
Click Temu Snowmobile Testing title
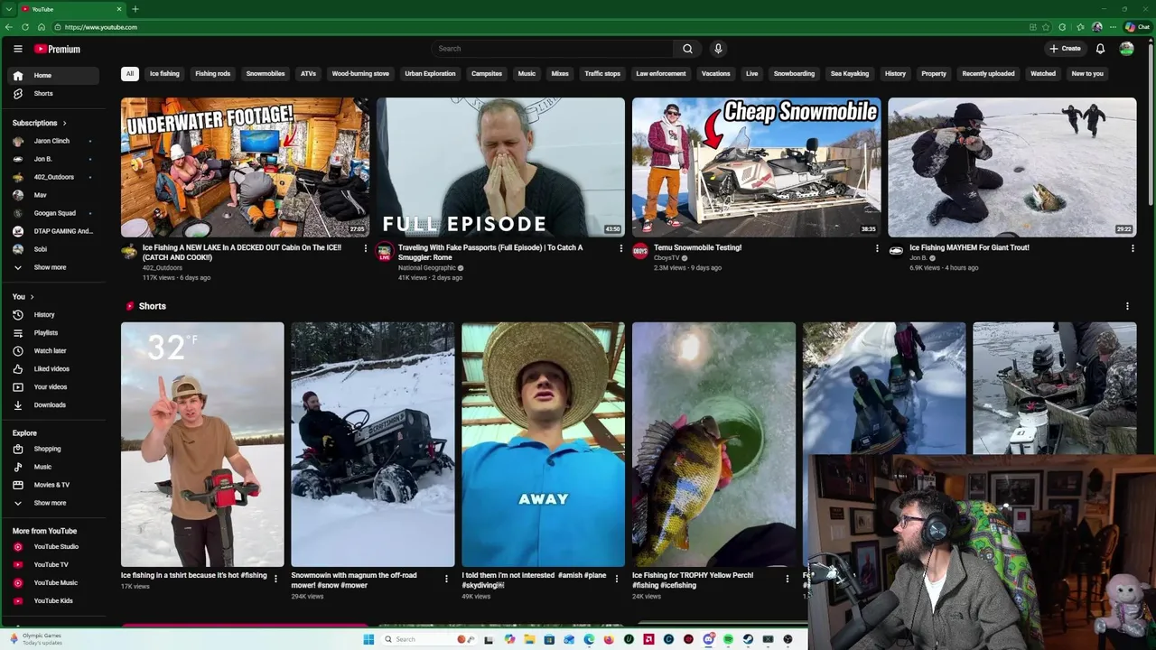click(697, 247)
